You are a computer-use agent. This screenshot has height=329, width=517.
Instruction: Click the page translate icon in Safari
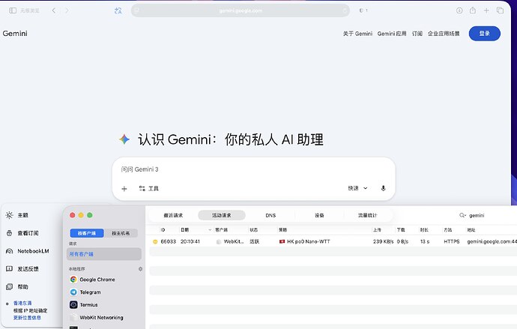click(118, 11)
